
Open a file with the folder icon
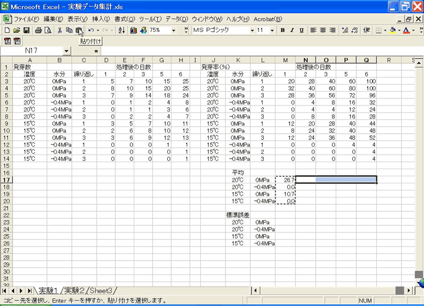[x=17, y=30]
